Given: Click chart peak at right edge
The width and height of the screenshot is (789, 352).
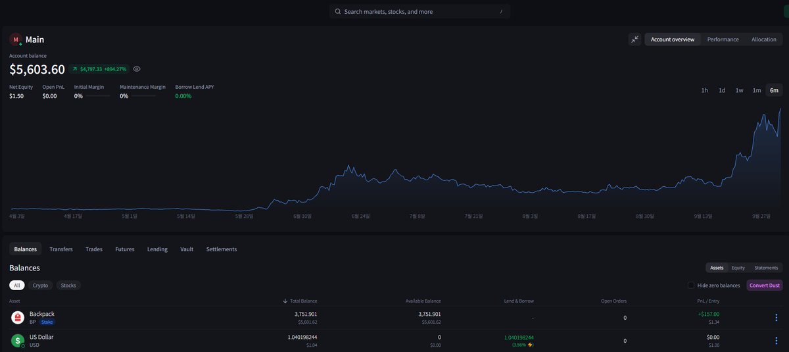Looking at the screenshot, I should pos(780,109).
